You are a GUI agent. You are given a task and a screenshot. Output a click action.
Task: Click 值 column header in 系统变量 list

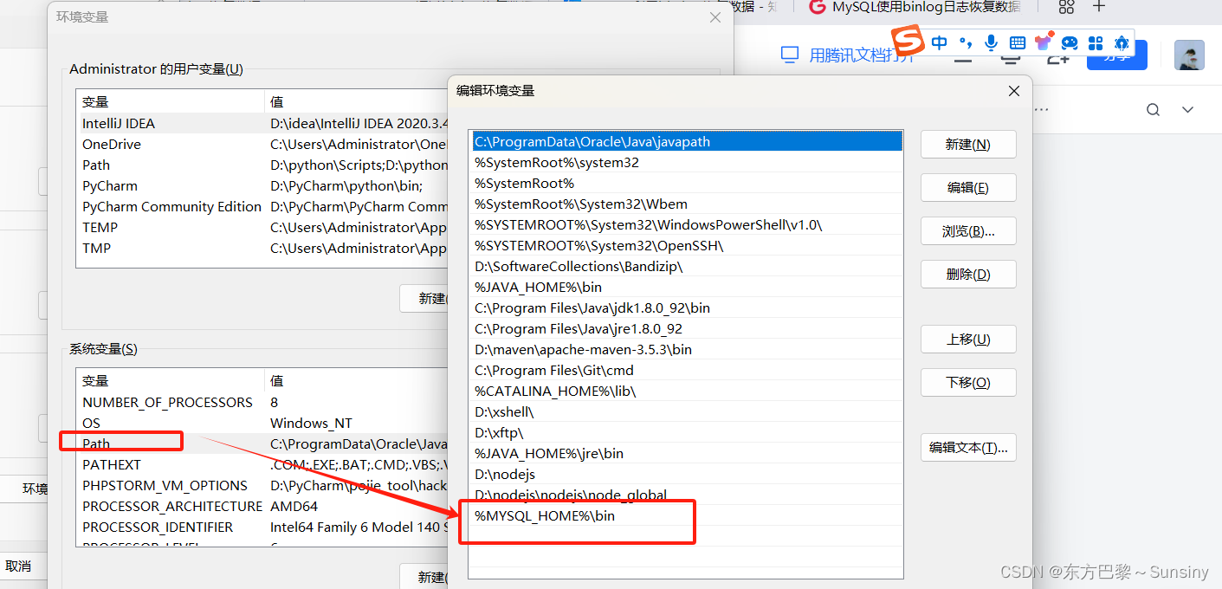356,381
